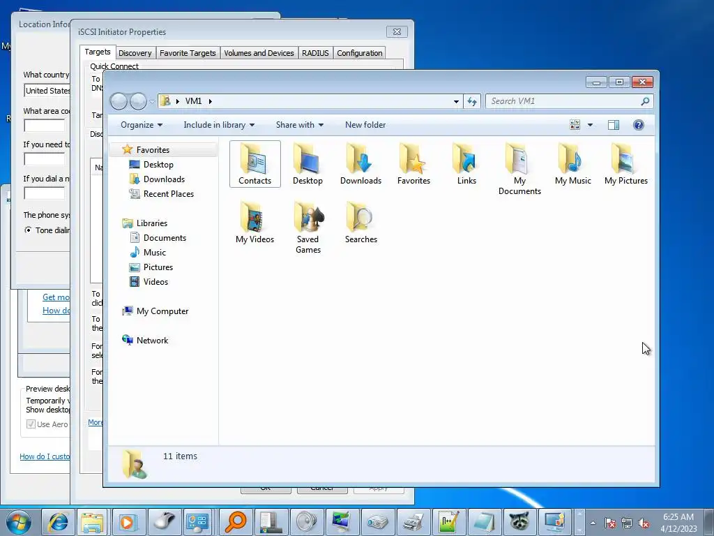Toggle the Use Aero checkbox
Viewport: 714px width, 536px height.
(31, 424)
